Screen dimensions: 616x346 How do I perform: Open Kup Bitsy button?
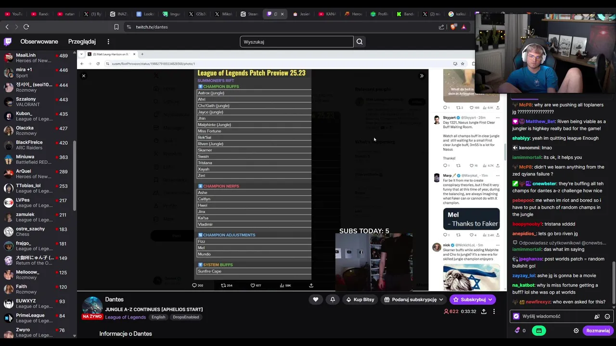[x=360, y=299]
